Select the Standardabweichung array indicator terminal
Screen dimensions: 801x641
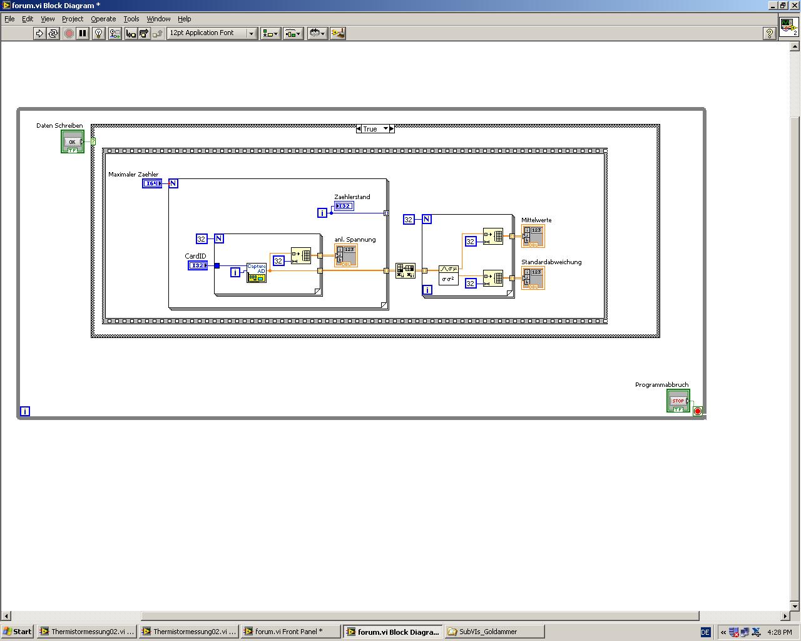coord(533,279)
